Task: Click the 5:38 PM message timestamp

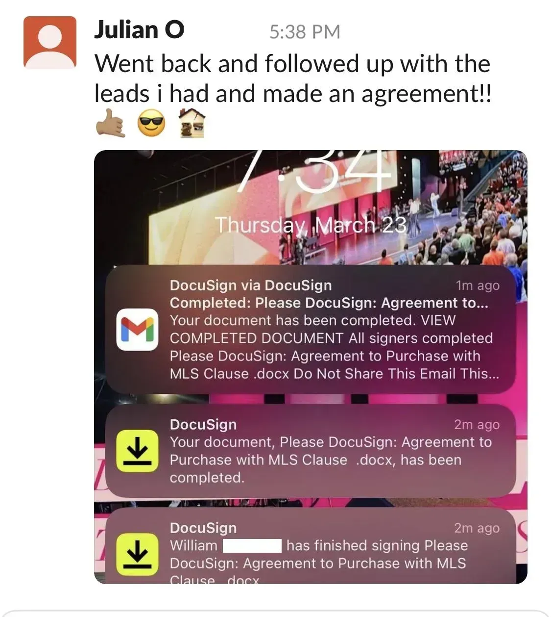Action: 305,32
